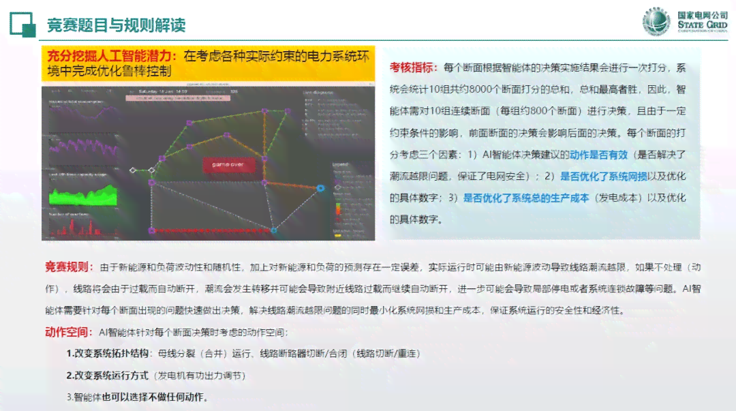The height and width of the screenshot is (411, 736).
Task: Click the 'Legend' heading in the simulation panel
Action: coord(340,164)
